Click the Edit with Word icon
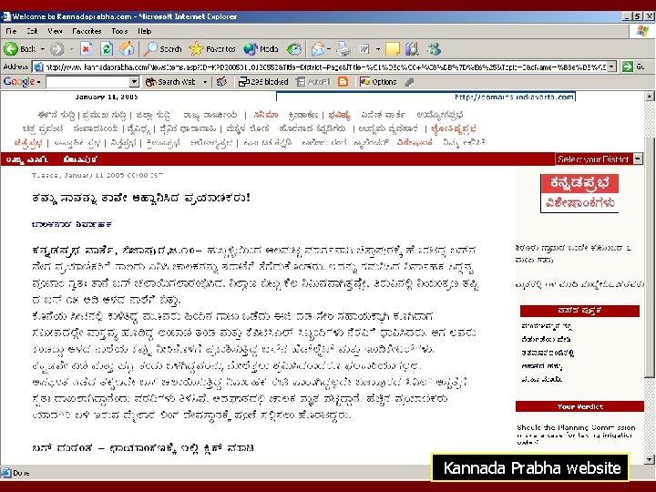 pyautogui.click(x=364, y=49)
